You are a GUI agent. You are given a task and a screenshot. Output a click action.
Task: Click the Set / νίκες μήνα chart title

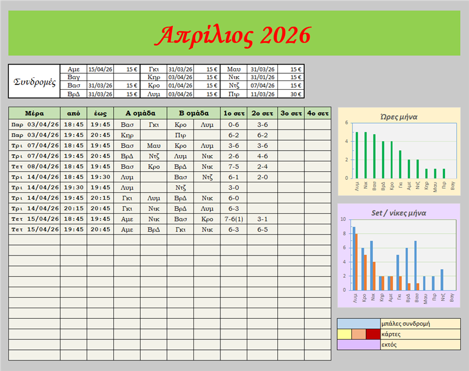click(x=399, y=213)
